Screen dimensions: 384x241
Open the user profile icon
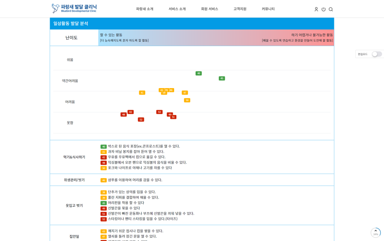point(316,9)
